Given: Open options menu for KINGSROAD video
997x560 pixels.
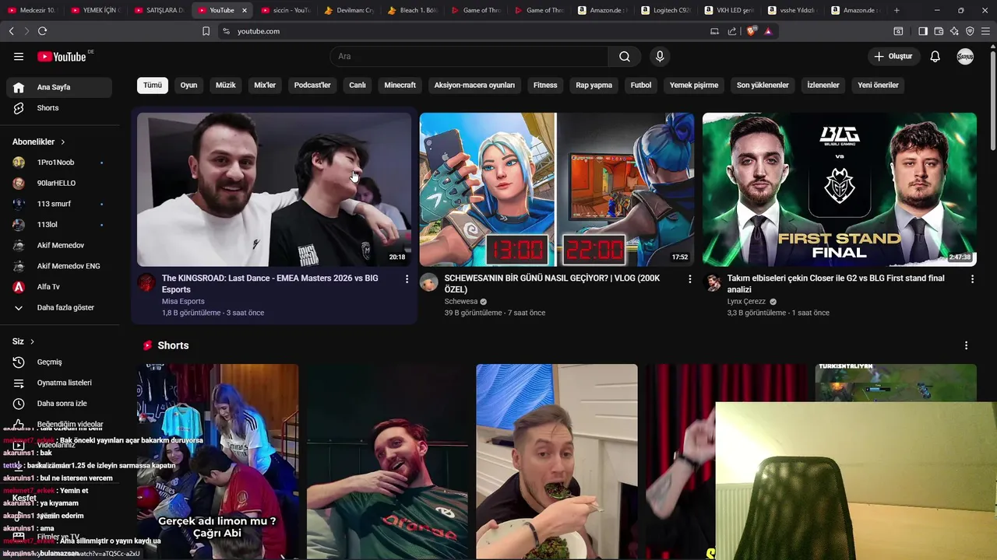Looking at the screenshot, I should pyautogui.click(x=407, y=278).
